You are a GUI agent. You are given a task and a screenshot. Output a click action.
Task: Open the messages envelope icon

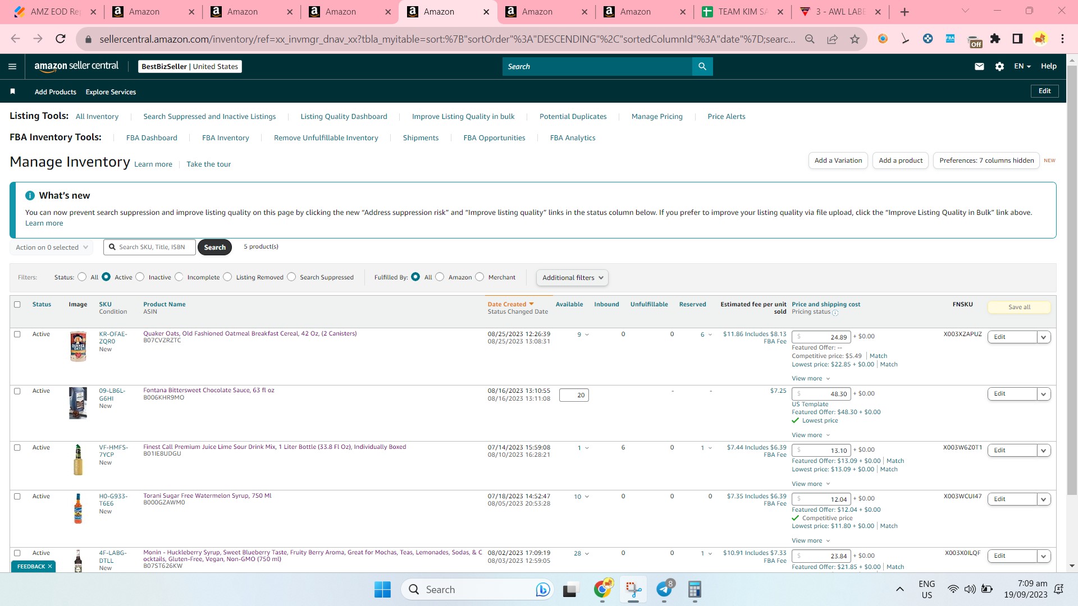[x=979, y=66]
